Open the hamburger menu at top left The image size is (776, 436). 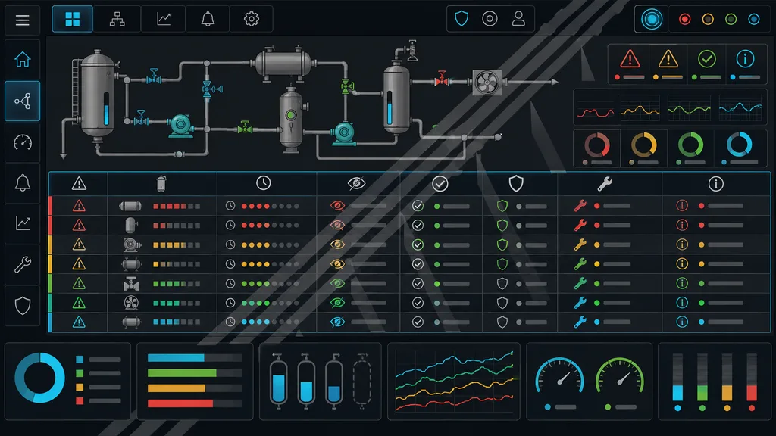coord(22,20)
